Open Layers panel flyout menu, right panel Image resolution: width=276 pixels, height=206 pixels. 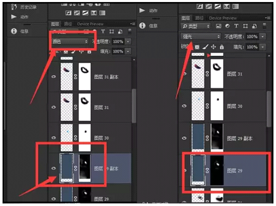pyautogui.click(x=268, y=18)
